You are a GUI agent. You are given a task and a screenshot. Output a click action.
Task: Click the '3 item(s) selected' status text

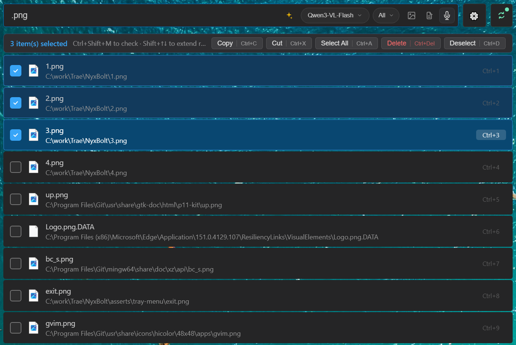click(39, 44)
